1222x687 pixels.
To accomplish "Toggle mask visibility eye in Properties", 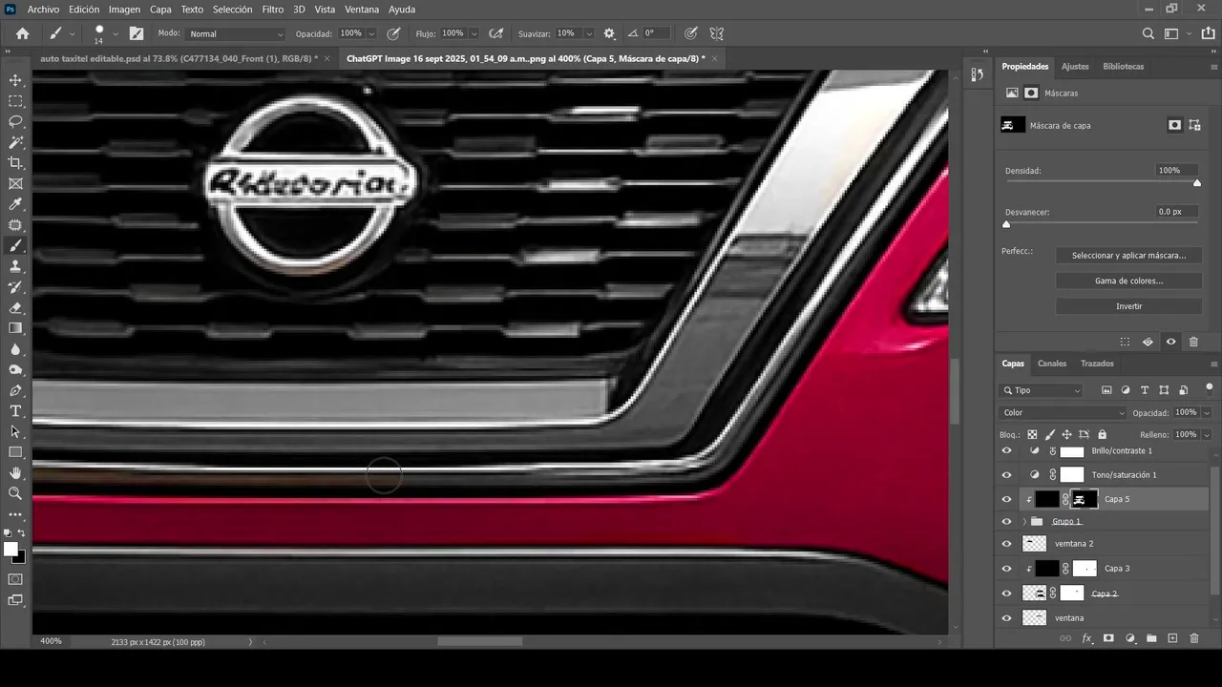I will pyautogui.click(x=1170, y=342).
